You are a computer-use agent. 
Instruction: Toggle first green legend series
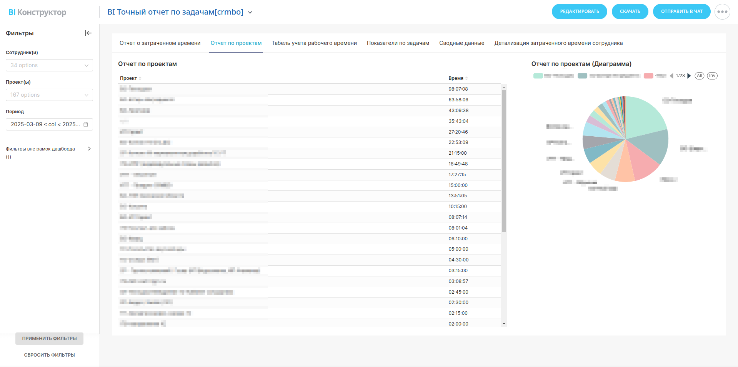coord(538,76)
